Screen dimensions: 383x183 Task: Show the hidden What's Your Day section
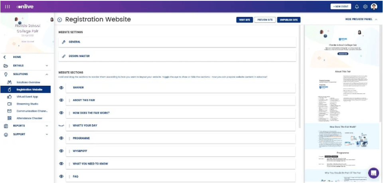(x=61, y=126)
